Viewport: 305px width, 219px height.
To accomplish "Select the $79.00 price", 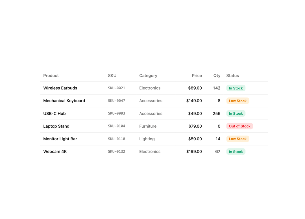I will [x=195, y=126].
